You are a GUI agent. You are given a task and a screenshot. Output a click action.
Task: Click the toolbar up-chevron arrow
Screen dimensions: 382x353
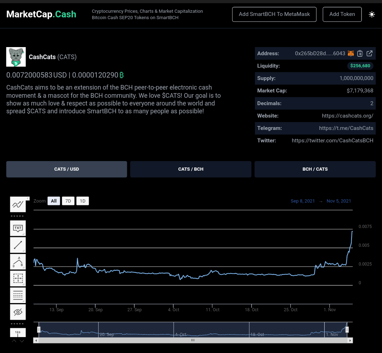pos(14,341)
